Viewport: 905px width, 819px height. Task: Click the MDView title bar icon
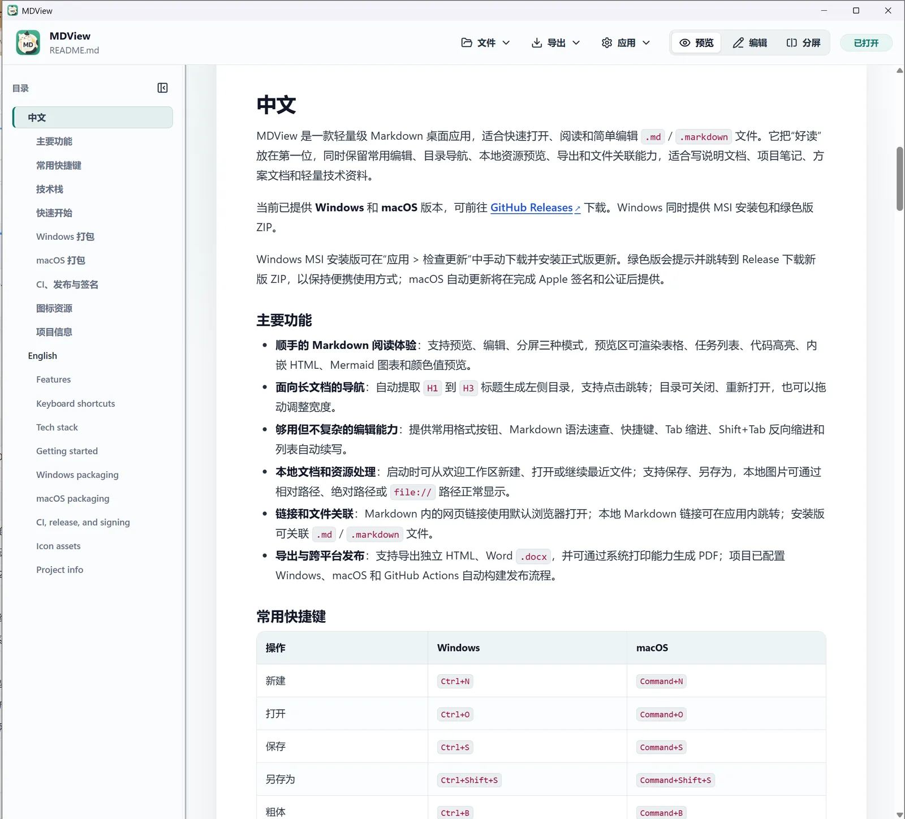12,10
